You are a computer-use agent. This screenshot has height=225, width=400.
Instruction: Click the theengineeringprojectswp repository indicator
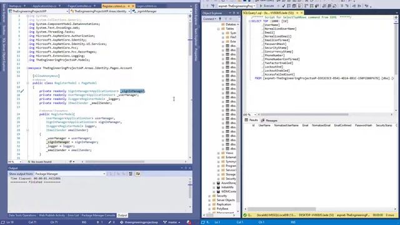click(139, 222)
